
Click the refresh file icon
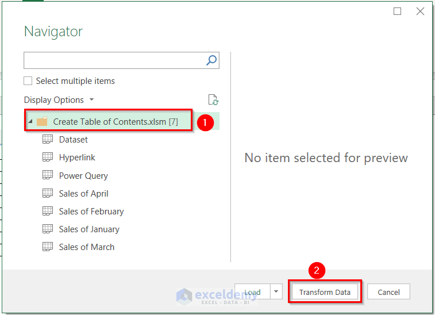pos(213,99)
